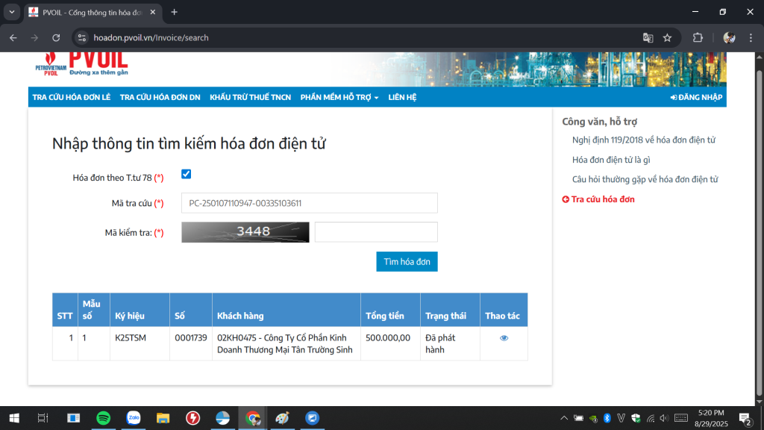
Task: Click invoice number 0001739 cell
Action: point(191,343)
